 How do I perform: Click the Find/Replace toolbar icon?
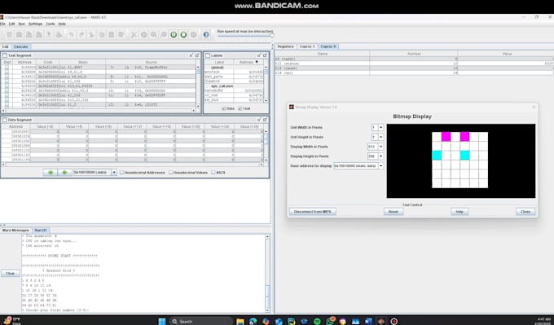(x=121, y=35)
